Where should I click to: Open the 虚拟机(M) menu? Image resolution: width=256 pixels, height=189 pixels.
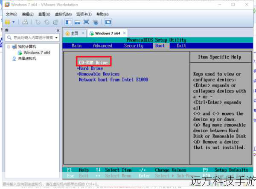pos(63,14)
